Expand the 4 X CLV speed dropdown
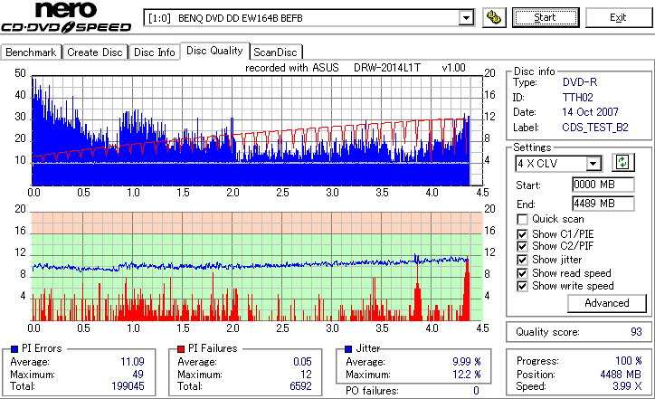 pos(593,164)
